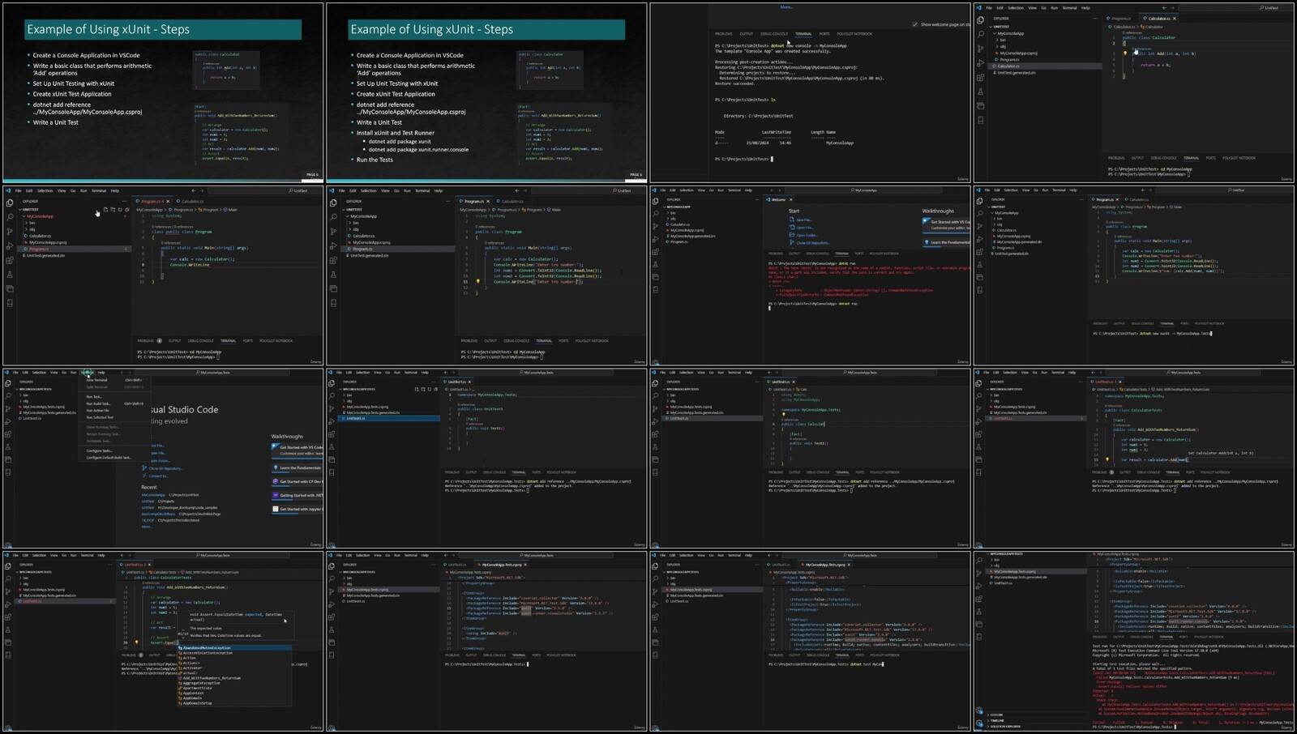Open Source Control beside the open Terminal menu
The height and width of the screenshot is (734, 1297).
[9, 410]
